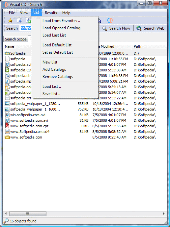The height and width of the screenshot is (227, 170).
Task: Select Load List .. menu entry
Action: [65, 87]
